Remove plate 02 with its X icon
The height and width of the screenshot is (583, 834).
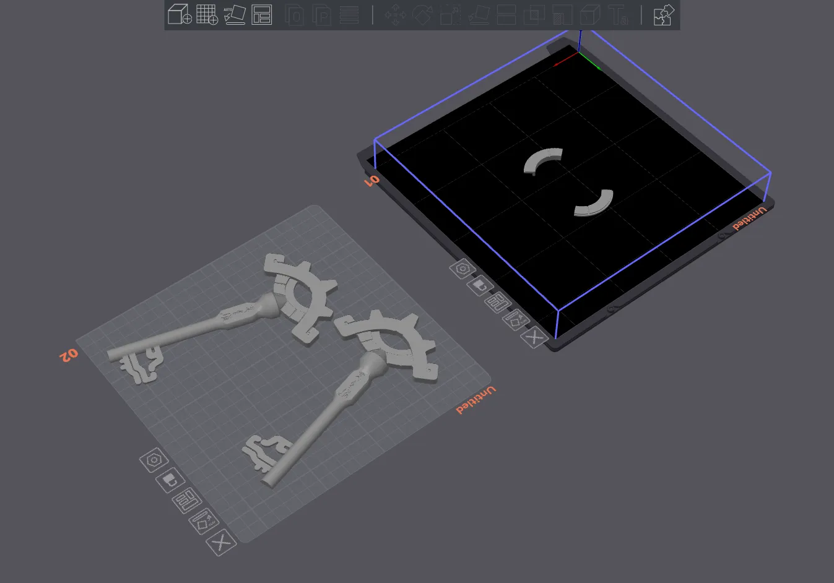point(221,543)
